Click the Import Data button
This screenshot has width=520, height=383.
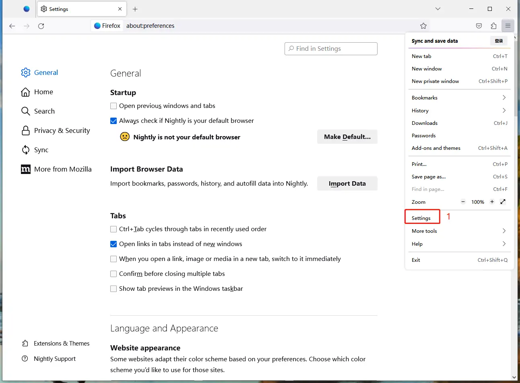347,183
